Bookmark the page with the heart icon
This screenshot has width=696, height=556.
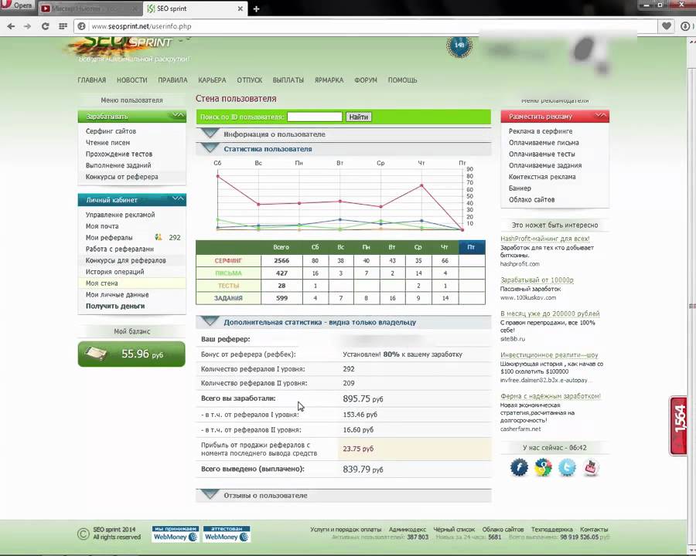pyautogui.click(x=667, y=26)
